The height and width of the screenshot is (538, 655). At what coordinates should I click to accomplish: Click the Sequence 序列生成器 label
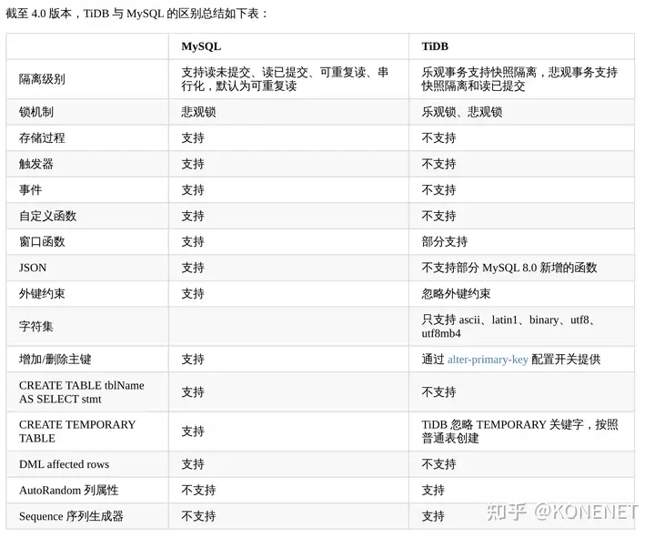pos(71,516)
